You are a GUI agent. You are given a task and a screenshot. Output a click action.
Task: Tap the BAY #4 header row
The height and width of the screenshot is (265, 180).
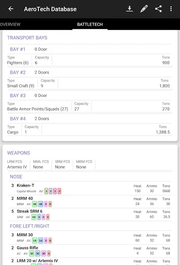point(90,119)
